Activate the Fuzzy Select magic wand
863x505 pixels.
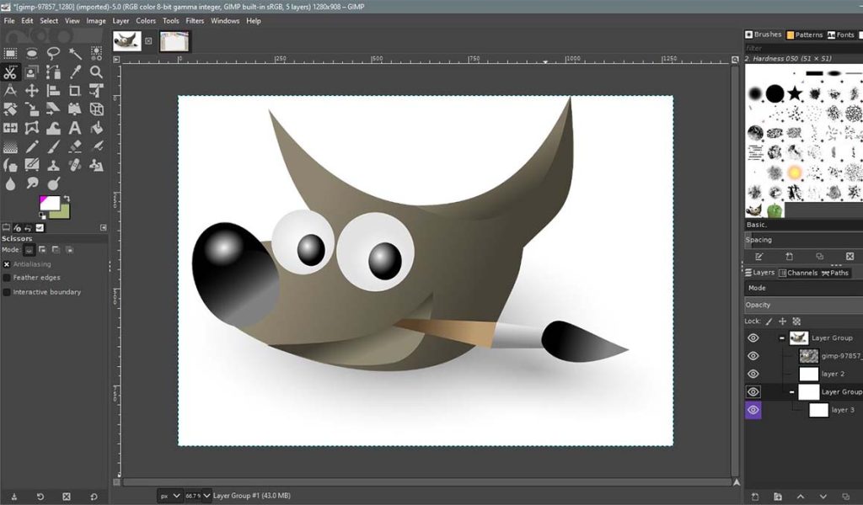[x=75, y=53]
